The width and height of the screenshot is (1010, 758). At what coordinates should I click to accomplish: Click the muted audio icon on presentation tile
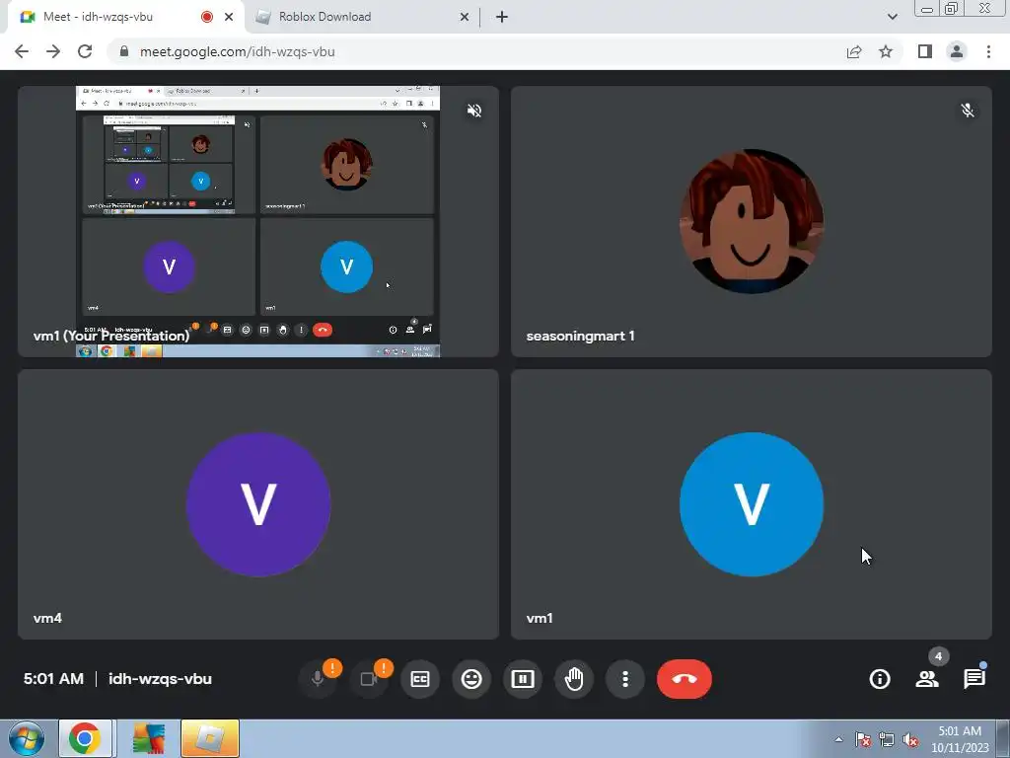click(474, 111)
